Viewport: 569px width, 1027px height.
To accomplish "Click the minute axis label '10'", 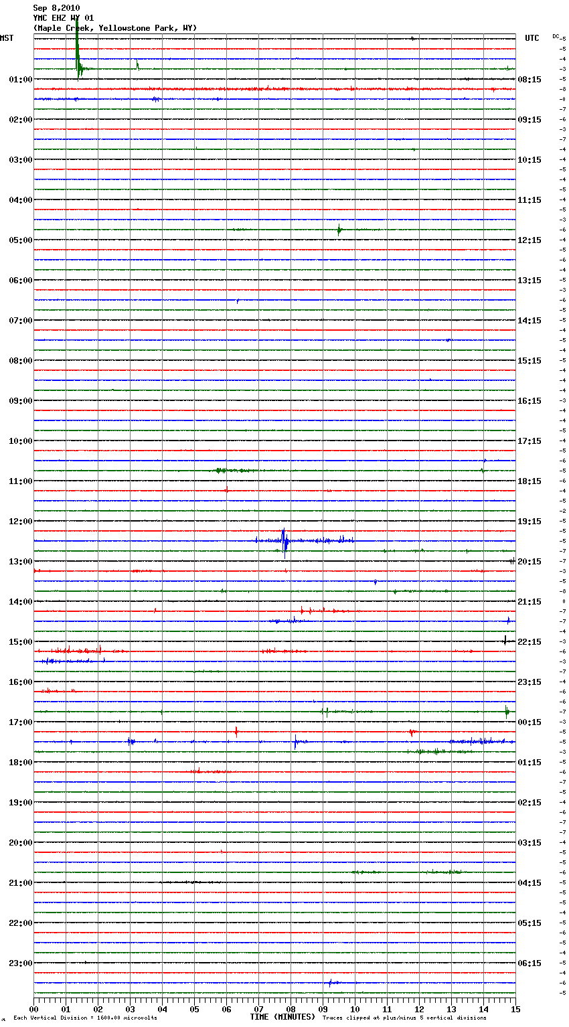I will point(355,1009).
